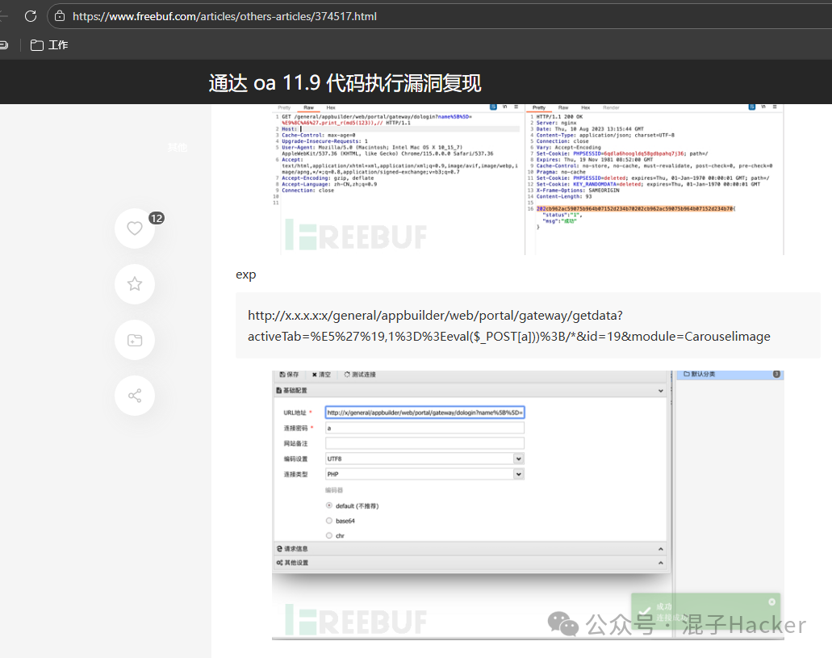This screenshot has width=832, height=658.
Task: Switch to Raw tab in request pane
Action: click(x=309, y=108)
